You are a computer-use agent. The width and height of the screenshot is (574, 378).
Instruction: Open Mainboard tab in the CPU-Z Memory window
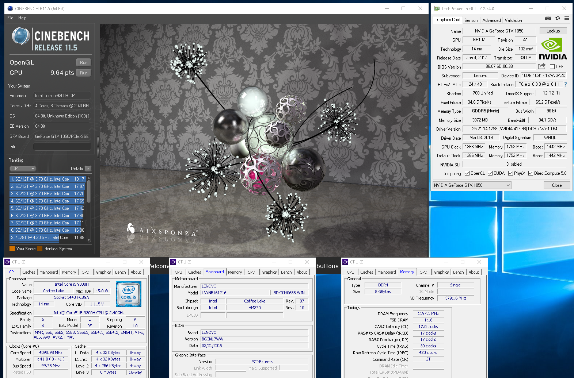tap(387, 272)
